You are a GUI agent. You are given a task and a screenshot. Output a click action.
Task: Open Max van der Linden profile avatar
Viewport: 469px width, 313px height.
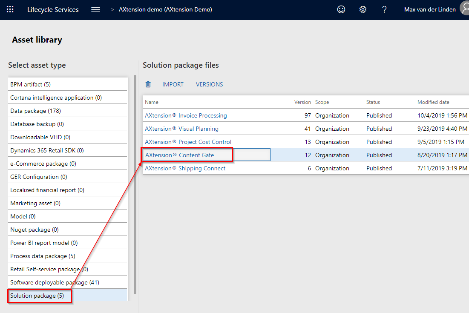(x=464, y=9)
